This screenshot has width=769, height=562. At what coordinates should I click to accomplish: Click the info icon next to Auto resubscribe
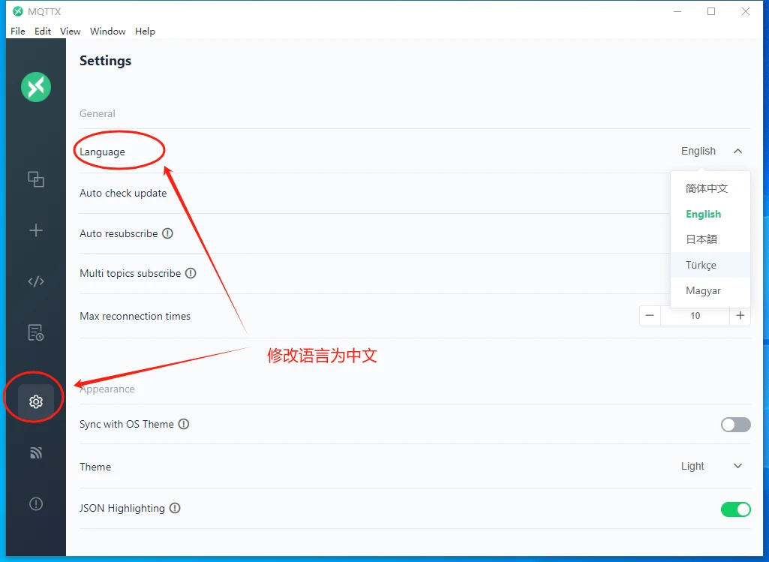(168, 233)
